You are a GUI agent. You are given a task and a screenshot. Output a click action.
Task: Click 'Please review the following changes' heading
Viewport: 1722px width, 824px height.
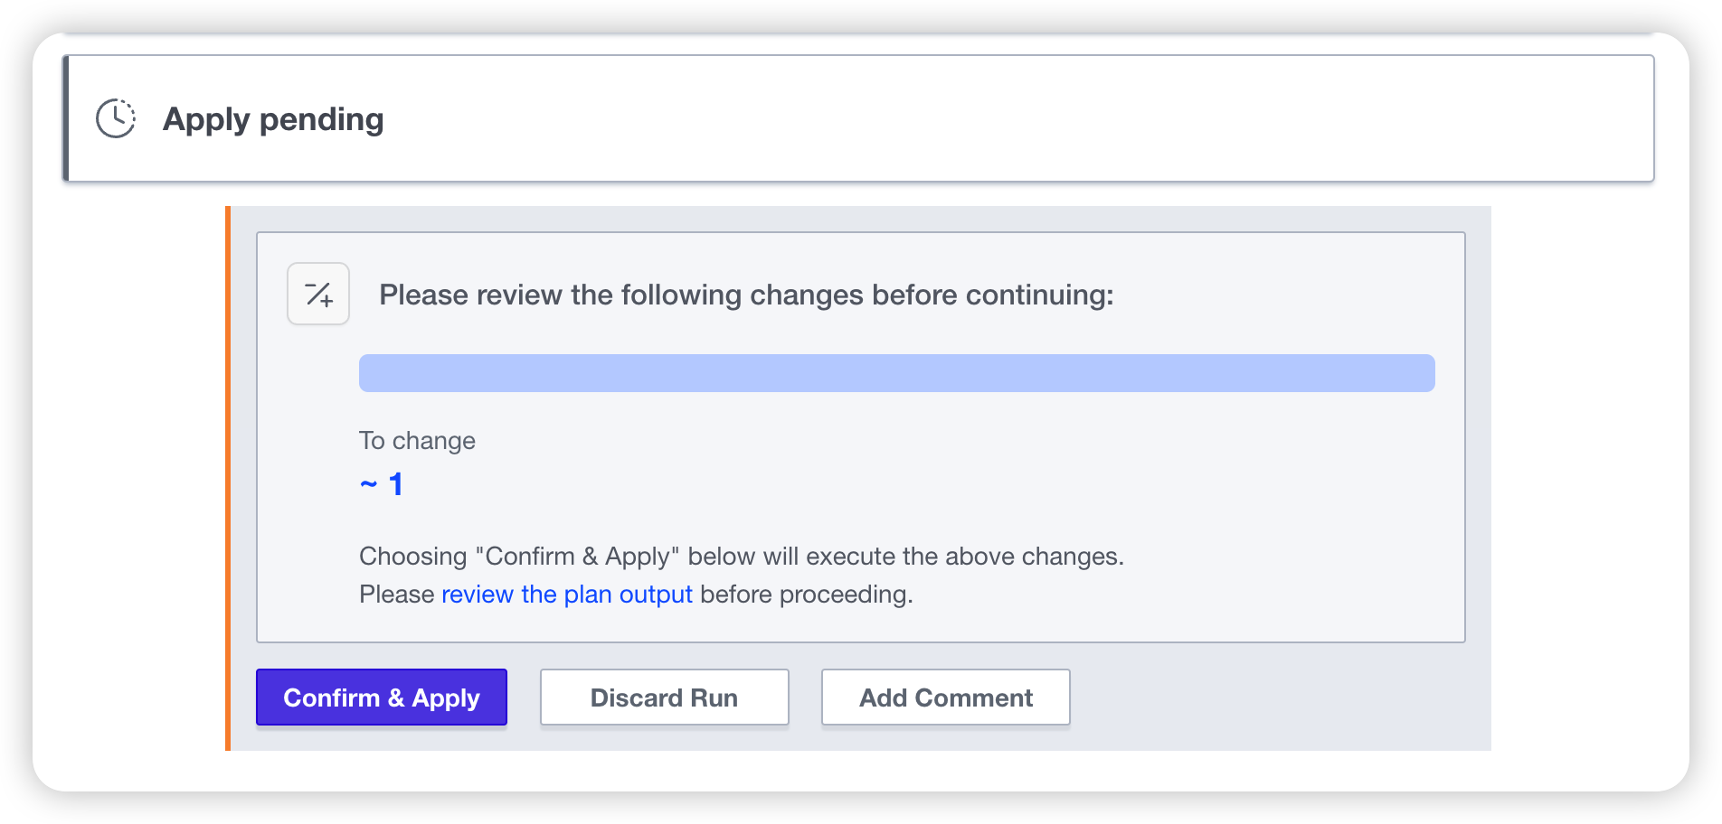(746, 295)
